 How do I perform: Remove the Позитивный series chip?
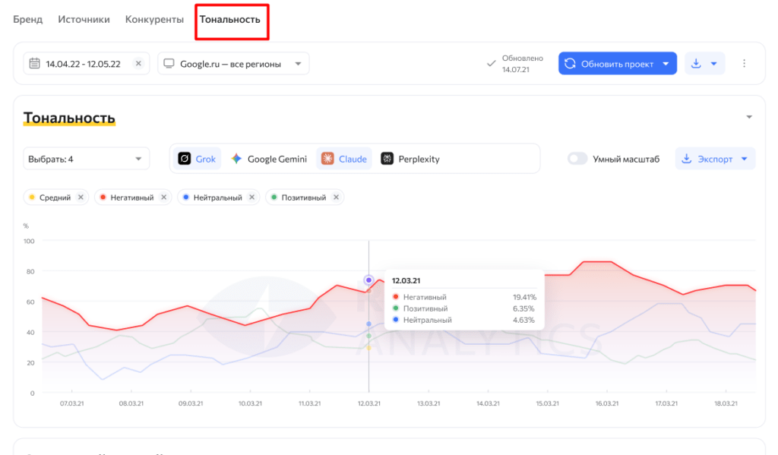click(335, 197)
